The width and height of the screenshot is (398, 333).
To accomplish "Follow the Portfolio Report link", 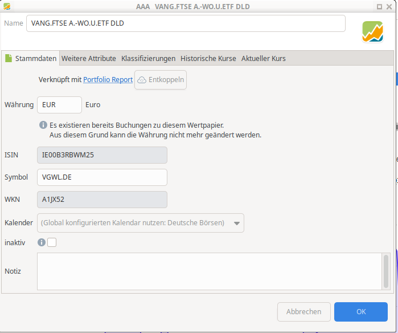I will point(108,80).
